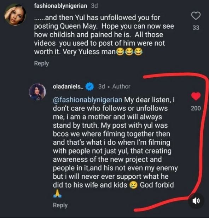
Task: Click the Author label on the reply
Action: (121, 86)
